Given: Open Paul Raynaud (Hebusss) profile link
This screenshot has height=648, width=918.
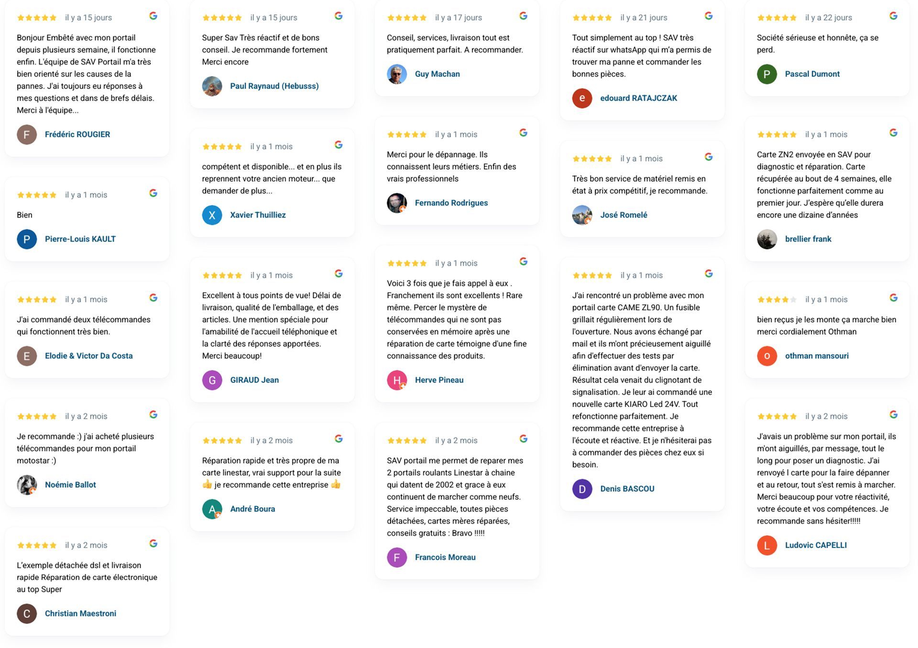Looking at the screenshot, I should tap(274, 86).
